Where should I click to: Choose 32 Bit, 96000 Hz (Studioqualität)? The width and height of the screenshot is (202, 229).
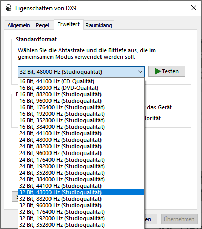tap(81, 205)
